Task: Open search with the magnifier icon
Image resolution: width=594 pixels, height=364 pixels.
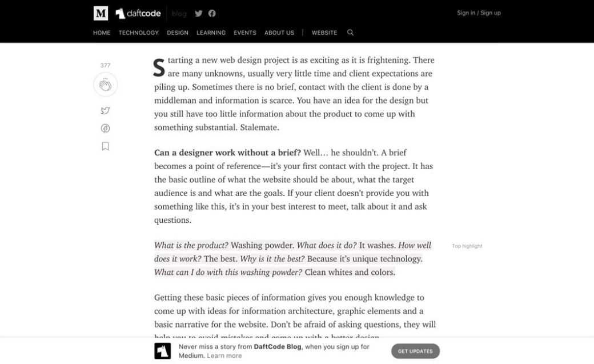Action: pos(350,33)
